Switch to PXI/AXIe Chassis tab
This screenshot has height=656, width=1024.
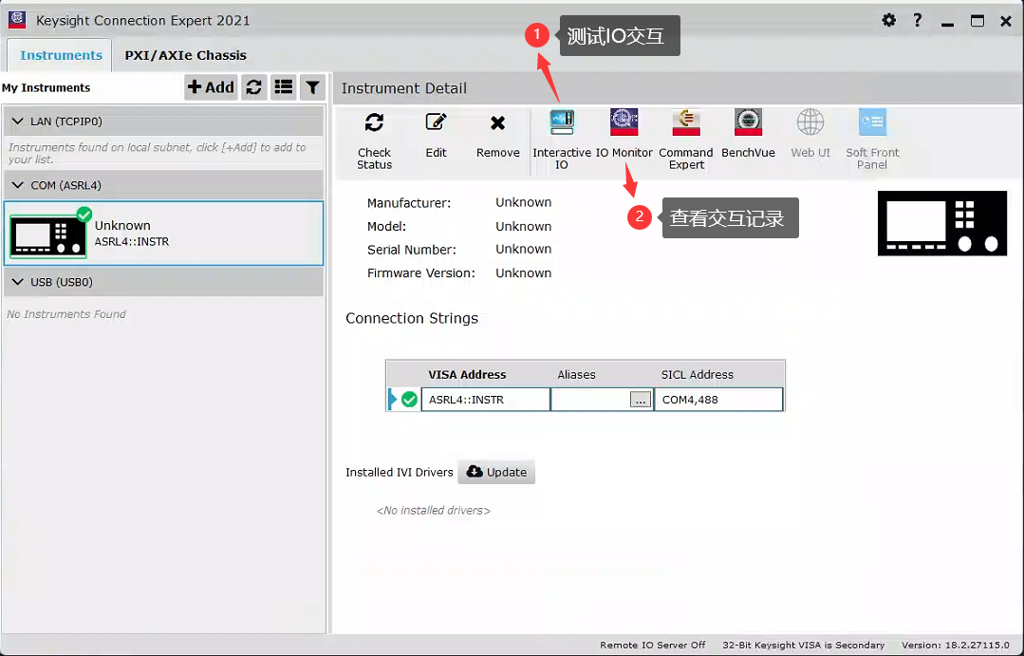(185, 56)
